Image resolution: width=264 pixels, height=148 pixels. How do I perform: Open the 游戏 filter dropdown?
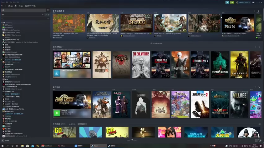click(x=22, y=15)
